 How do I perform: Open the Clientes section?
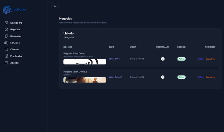(14, 49)
